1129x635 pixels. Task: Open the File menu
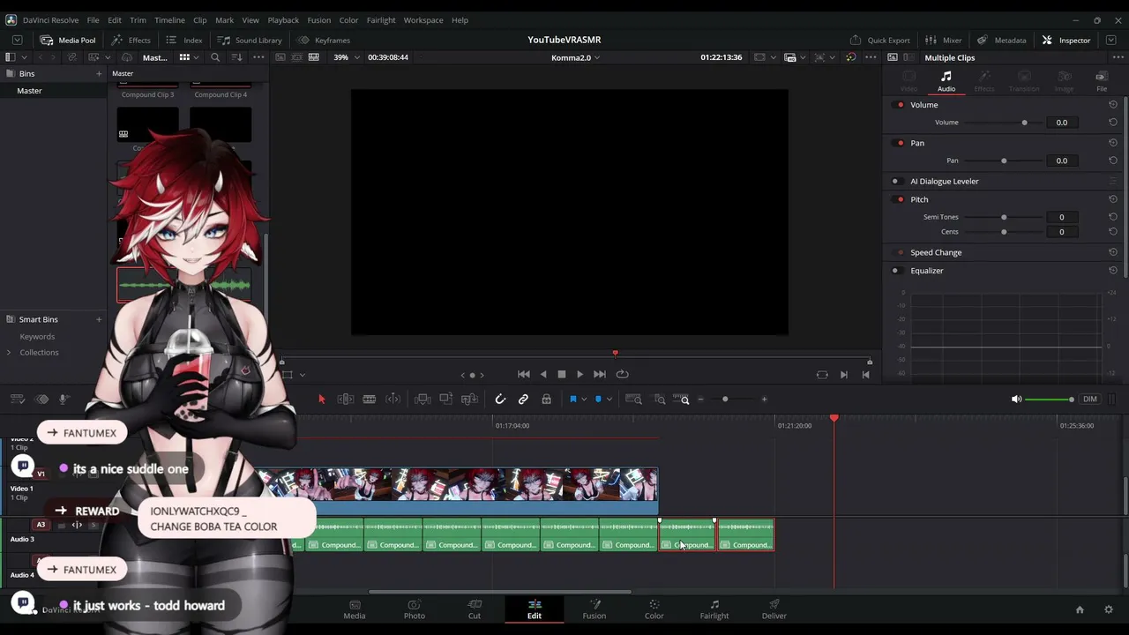[93, 20]
